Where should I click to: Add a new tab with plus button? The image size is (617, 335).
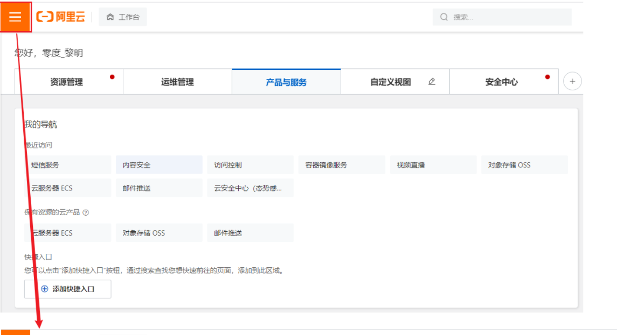point(572,81)
